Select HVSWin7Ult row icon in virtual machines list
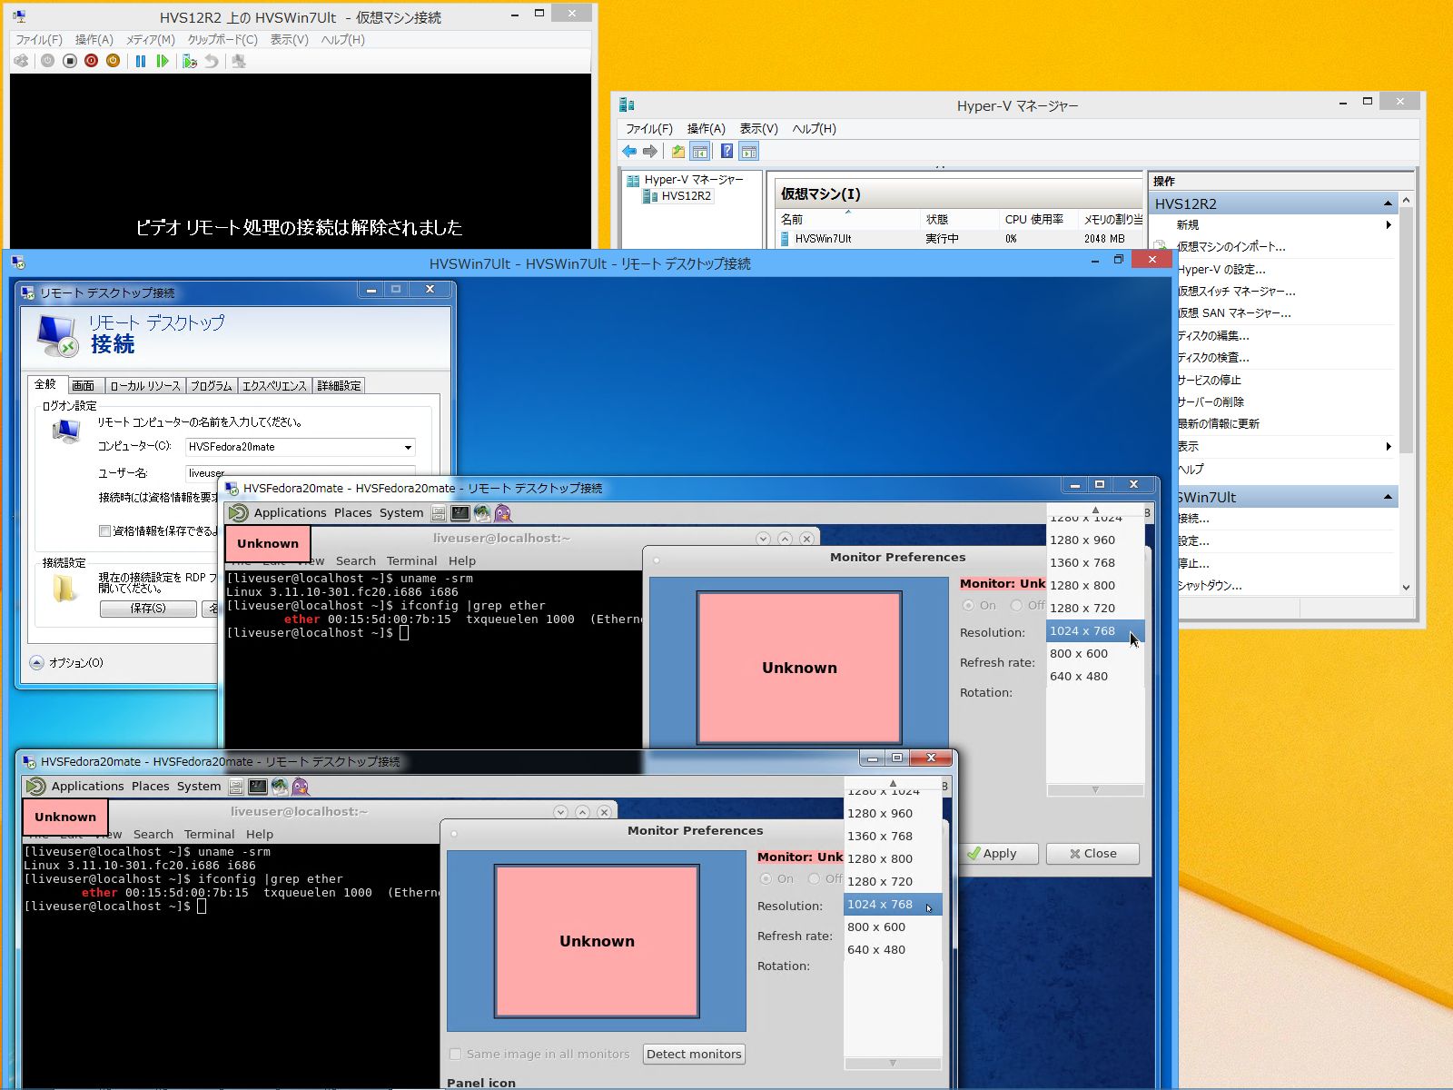The image size is (1453, 1090). [786, 239]
